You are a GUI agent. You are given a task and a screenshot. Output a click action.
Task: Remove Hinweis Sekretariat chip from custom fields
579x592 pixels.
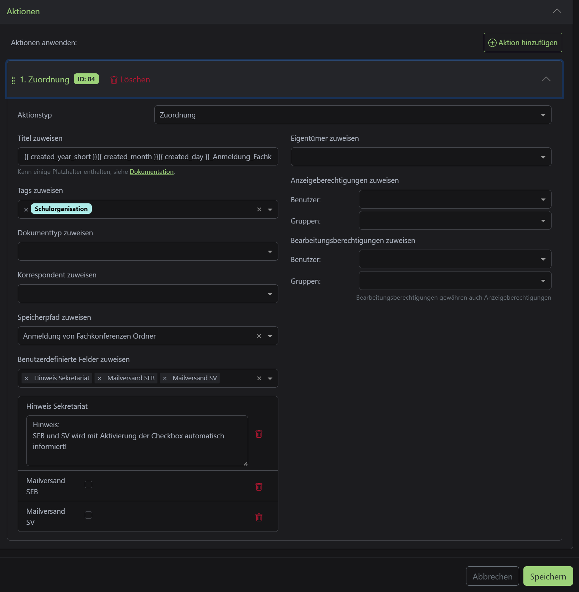tap(26, 378)
